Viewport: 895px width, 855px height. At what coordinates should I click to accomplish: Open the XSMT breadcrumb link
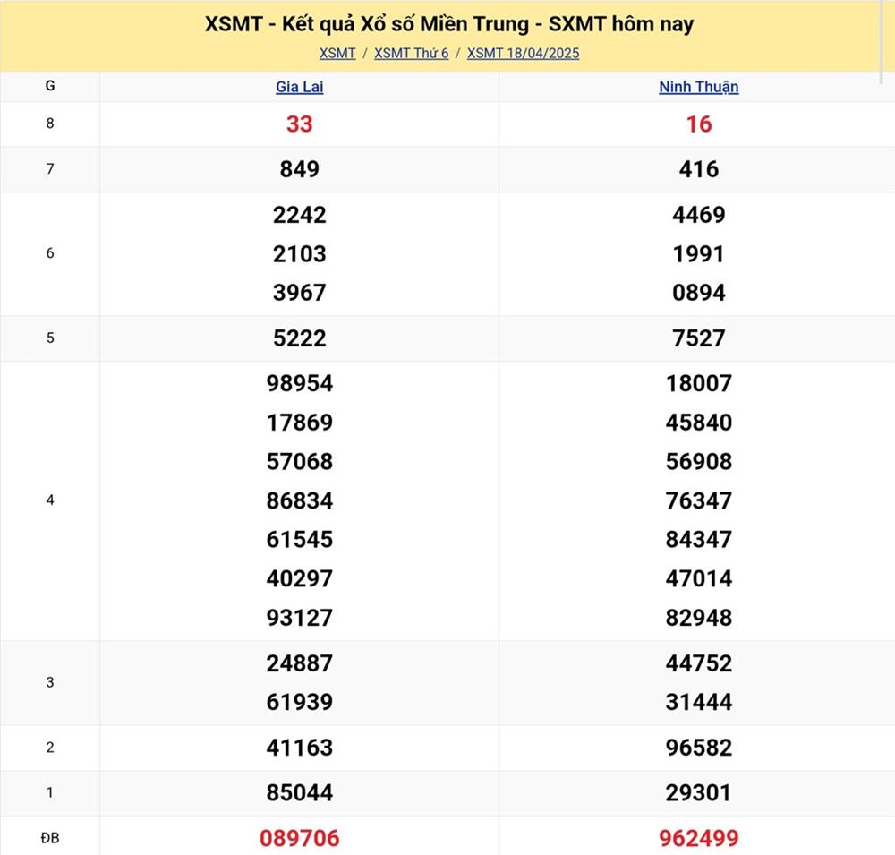click(x=337, y=53)
